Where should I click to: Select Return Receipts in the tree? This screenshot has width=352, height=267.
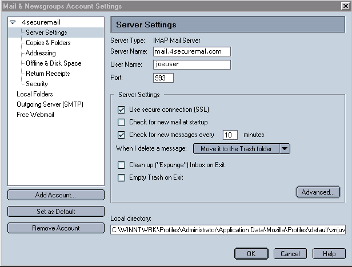point(48,74)
